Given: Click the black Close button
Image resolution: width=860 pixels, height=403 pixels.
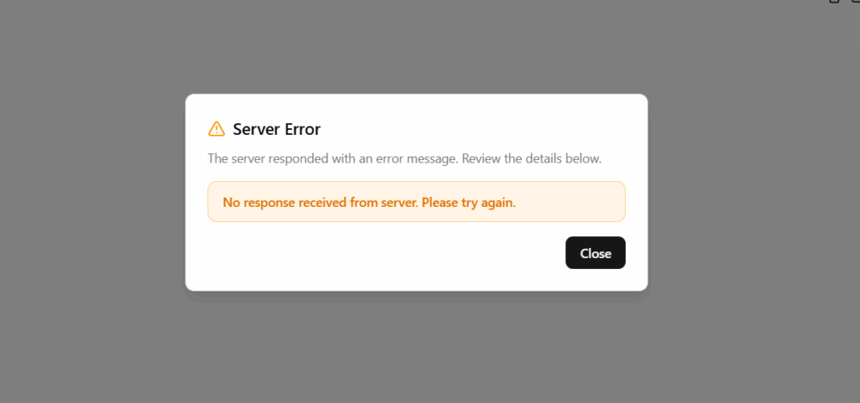Looking at the screenshot, I should (x=595, y=253).
